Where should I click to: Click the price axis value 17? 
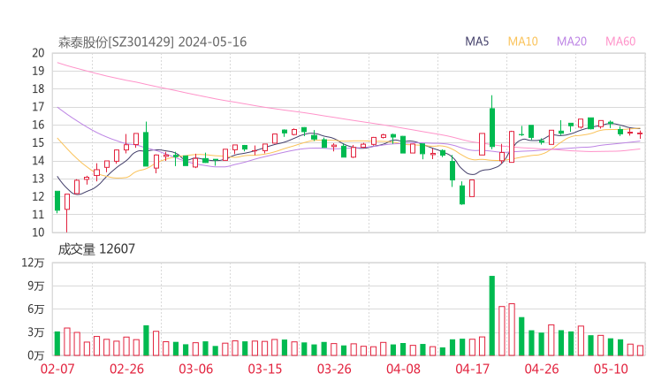tap(38, 107)
